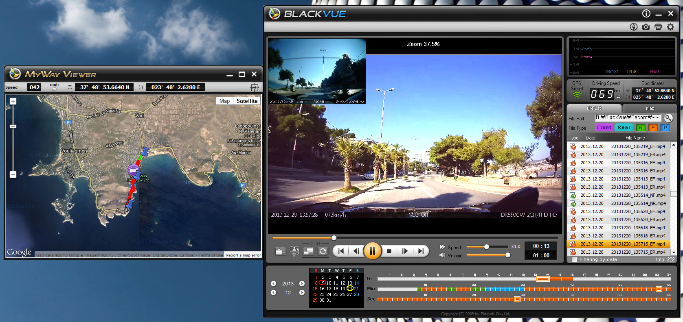Screen dimensions: 683x322
Task: Toggle the E event recording filter
Action: click(653, 128)
